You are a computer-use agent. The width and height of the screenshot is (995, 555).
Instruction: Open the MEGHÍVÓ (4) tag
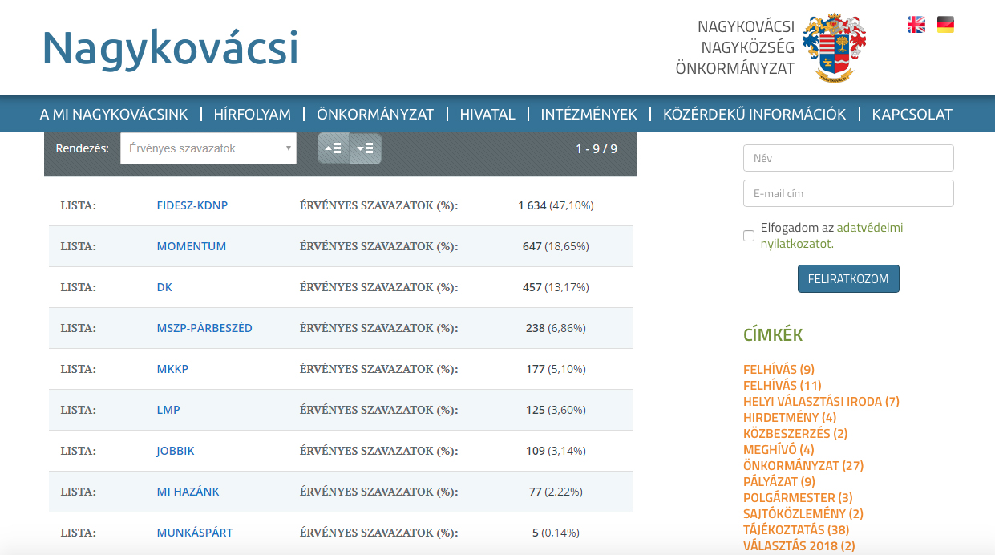point(779,450)
